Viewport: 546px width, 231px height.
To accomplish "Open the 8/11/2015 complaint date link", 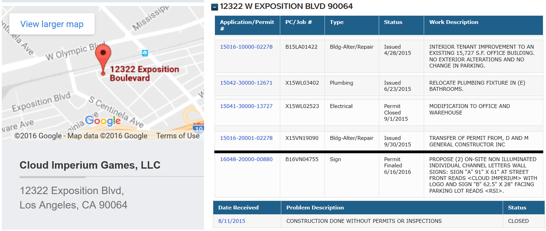I will 231,221.
